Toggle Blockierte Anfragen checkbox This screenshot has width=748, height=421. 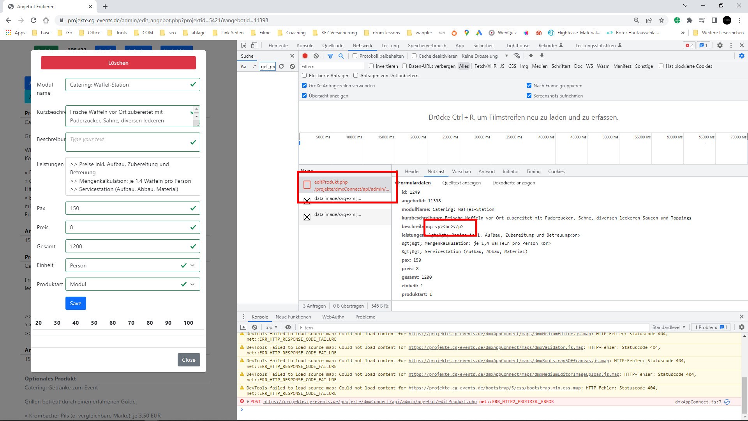point(304,76)
